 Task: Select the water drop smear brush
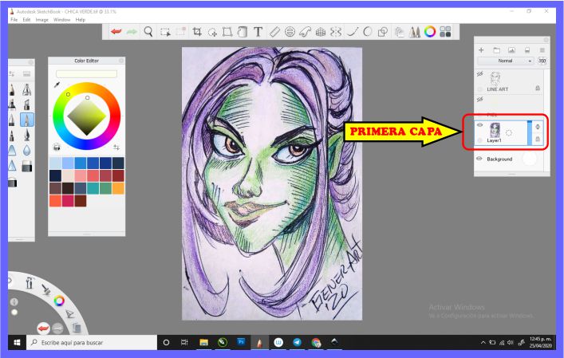[x=27, y=150]
